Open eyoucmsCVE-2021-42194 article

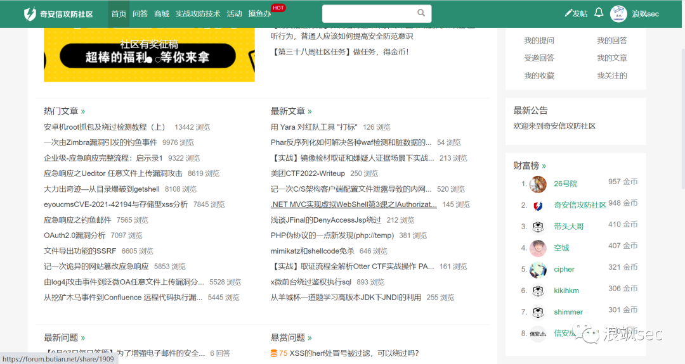click(x=116, y=204)
